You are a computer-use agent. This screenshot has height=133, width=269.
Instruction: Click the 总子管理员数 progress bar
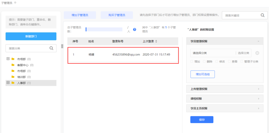[x=104, y=29]
